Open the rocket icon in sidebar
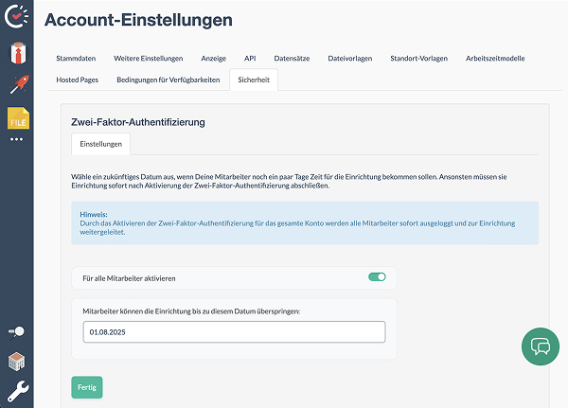This screenshot has width=568, height=408. tap(20, 84)
